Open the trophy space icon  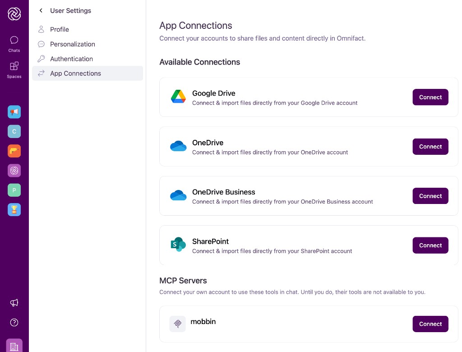[14, 209]
